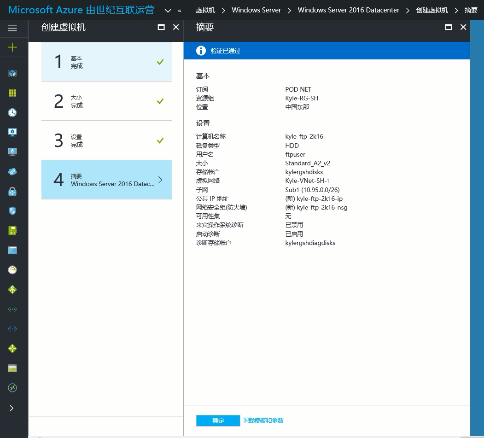This screenshot has height=438, width=484.
Task: Click the 确定 button to confirm
Action: click(218, 420)
